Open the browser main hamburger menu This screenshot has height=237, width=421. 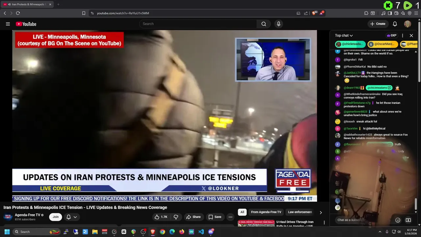416,13
